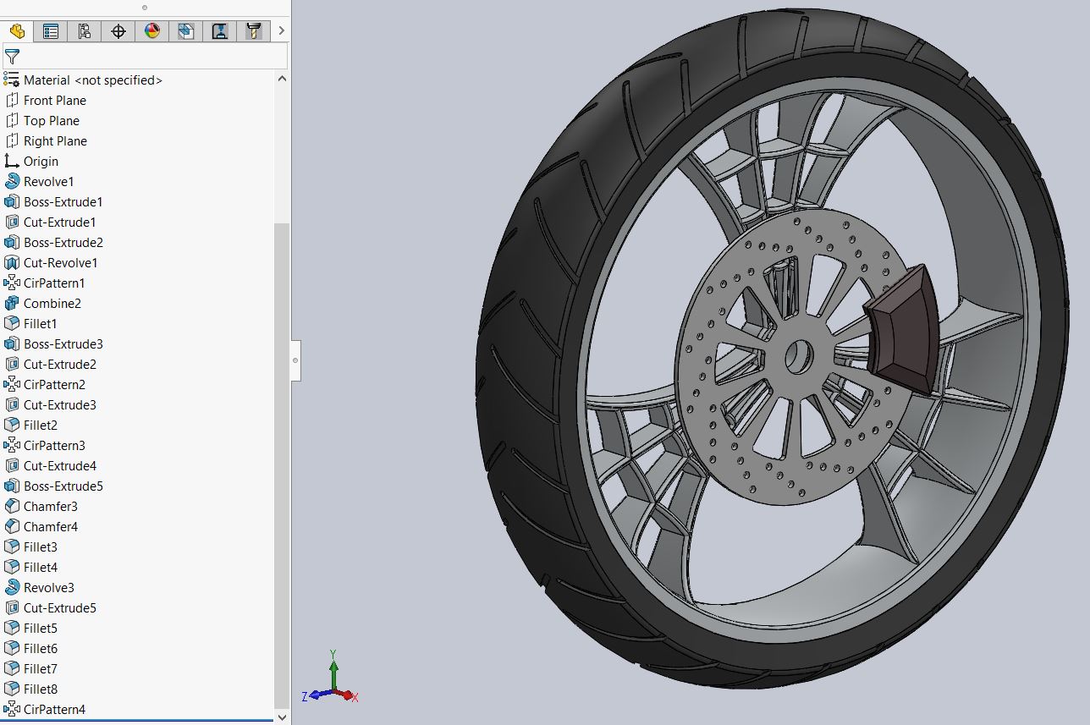This screenshot has width=1090, height=725.
Task: Select the Origin in the tree
Action: [x=43, y=161]
